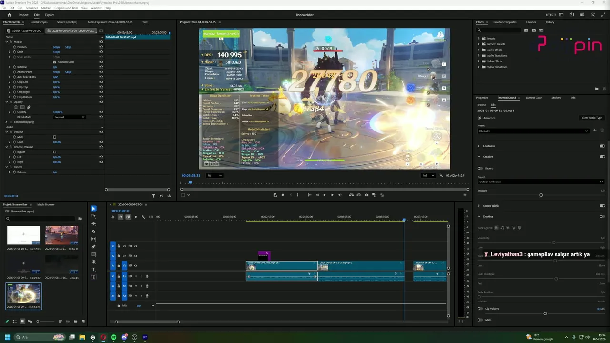This screenshot has width=610, height=343.
Task: Select the Selection tool arrow
Action: click(x=93, y=209)
